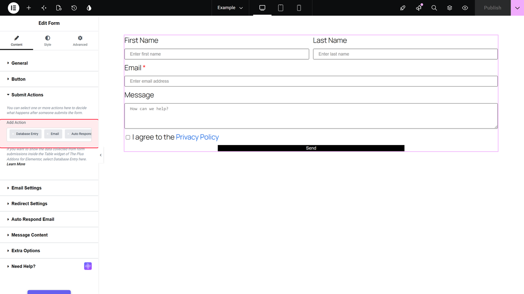
Task: Open the AI sparkle tool in top bar
Action: click(44, 8)
